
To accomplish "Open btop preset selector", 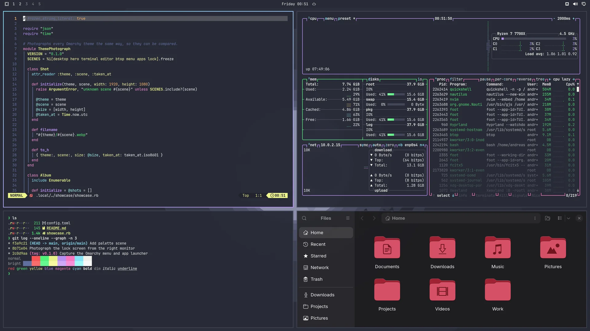I will click(346, 19).
